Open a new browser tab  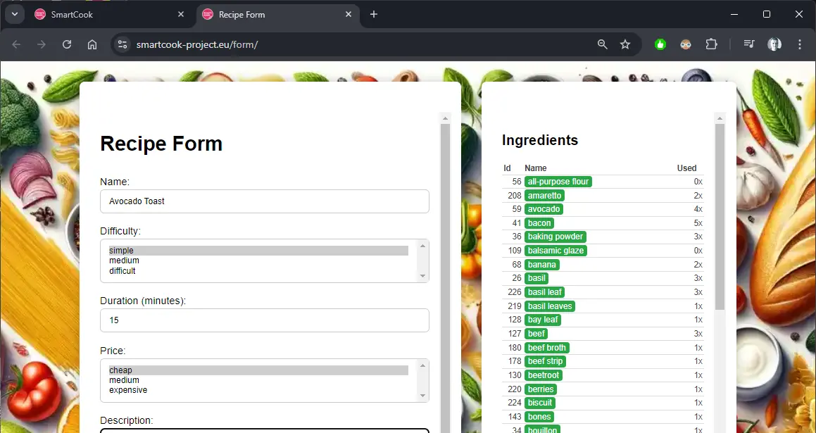pos(374,14)
